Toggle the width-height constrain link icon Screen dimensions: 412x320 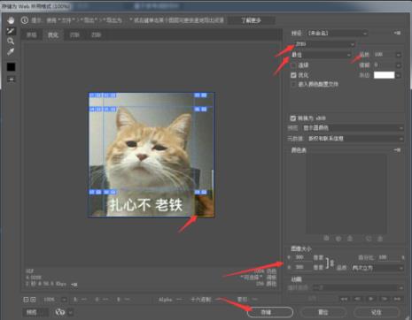(x=332, y=263)
